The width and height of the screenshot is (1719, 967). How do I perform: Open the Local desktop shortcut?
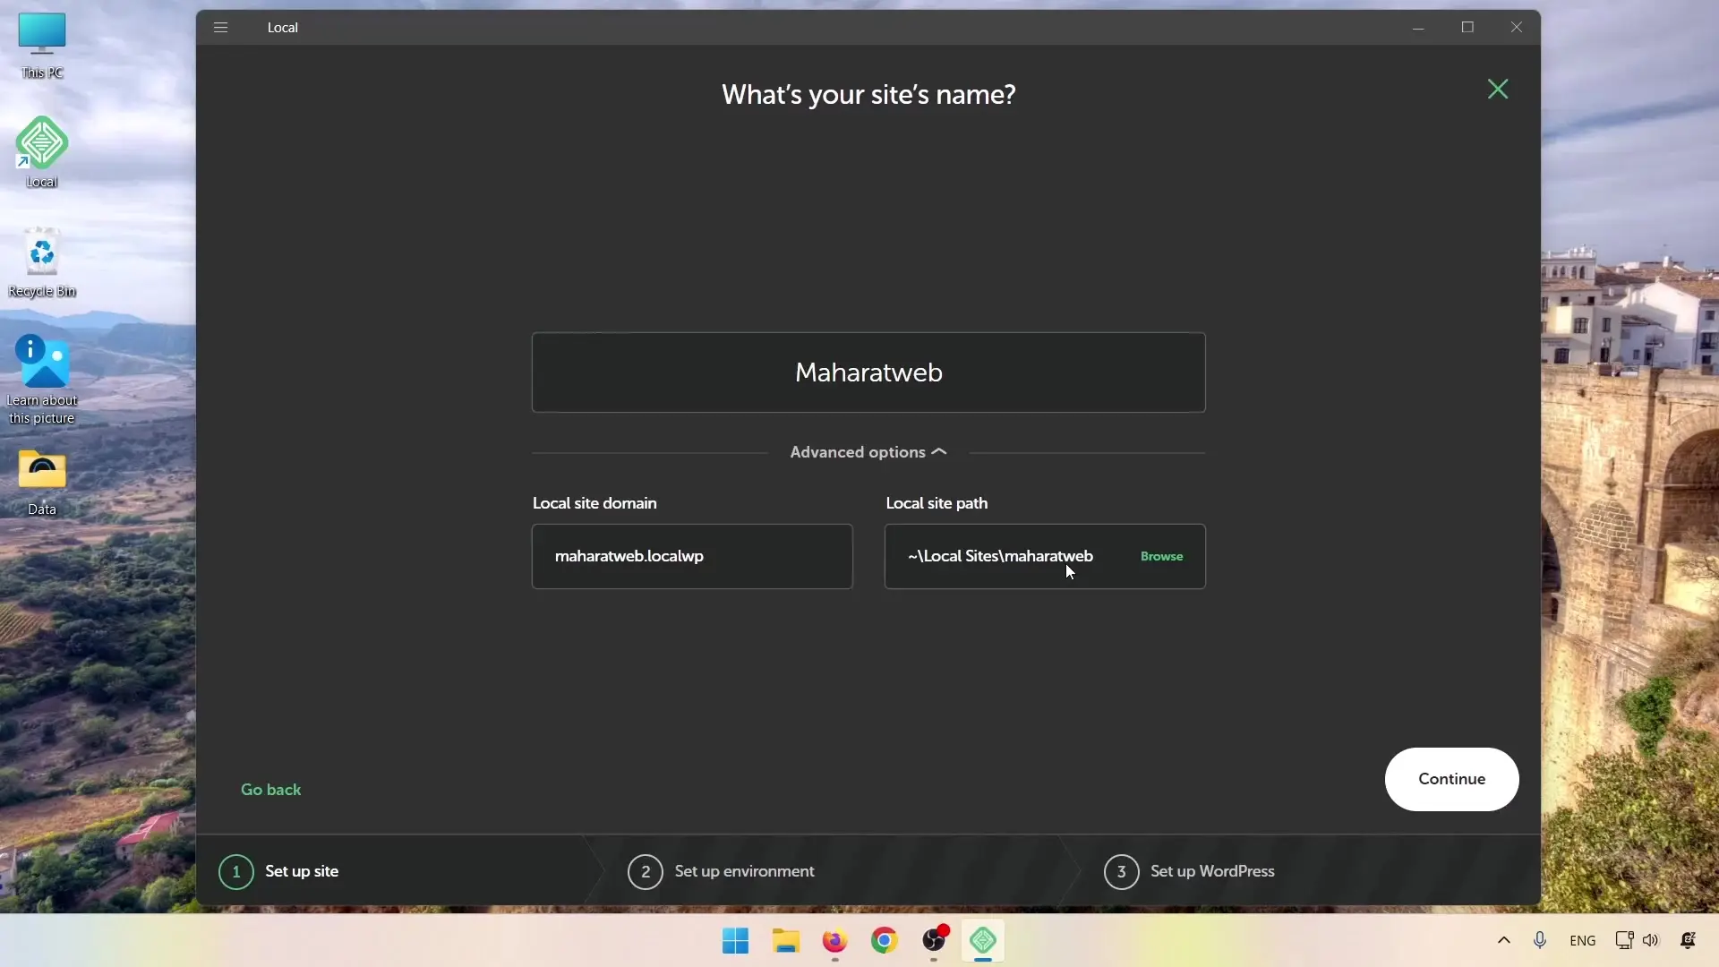[x=42, y=152]
